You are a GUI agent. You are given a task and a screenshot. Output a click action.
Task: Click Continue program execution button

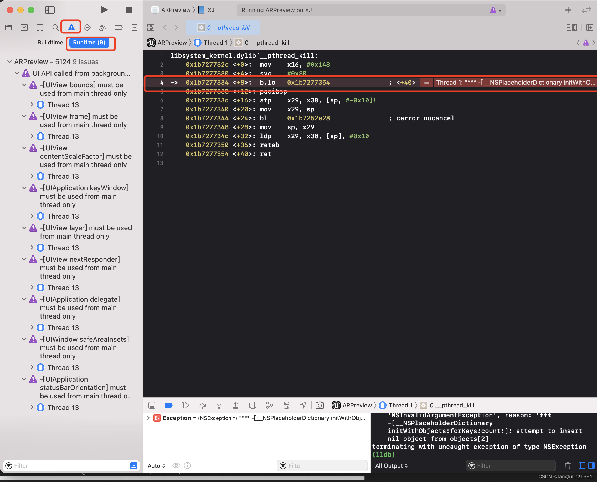coord(185,405)
